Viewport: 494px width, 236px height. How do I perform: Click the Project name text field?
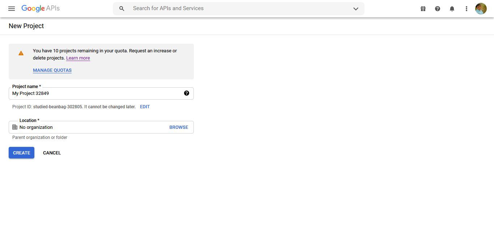click(x=96, y=93)
